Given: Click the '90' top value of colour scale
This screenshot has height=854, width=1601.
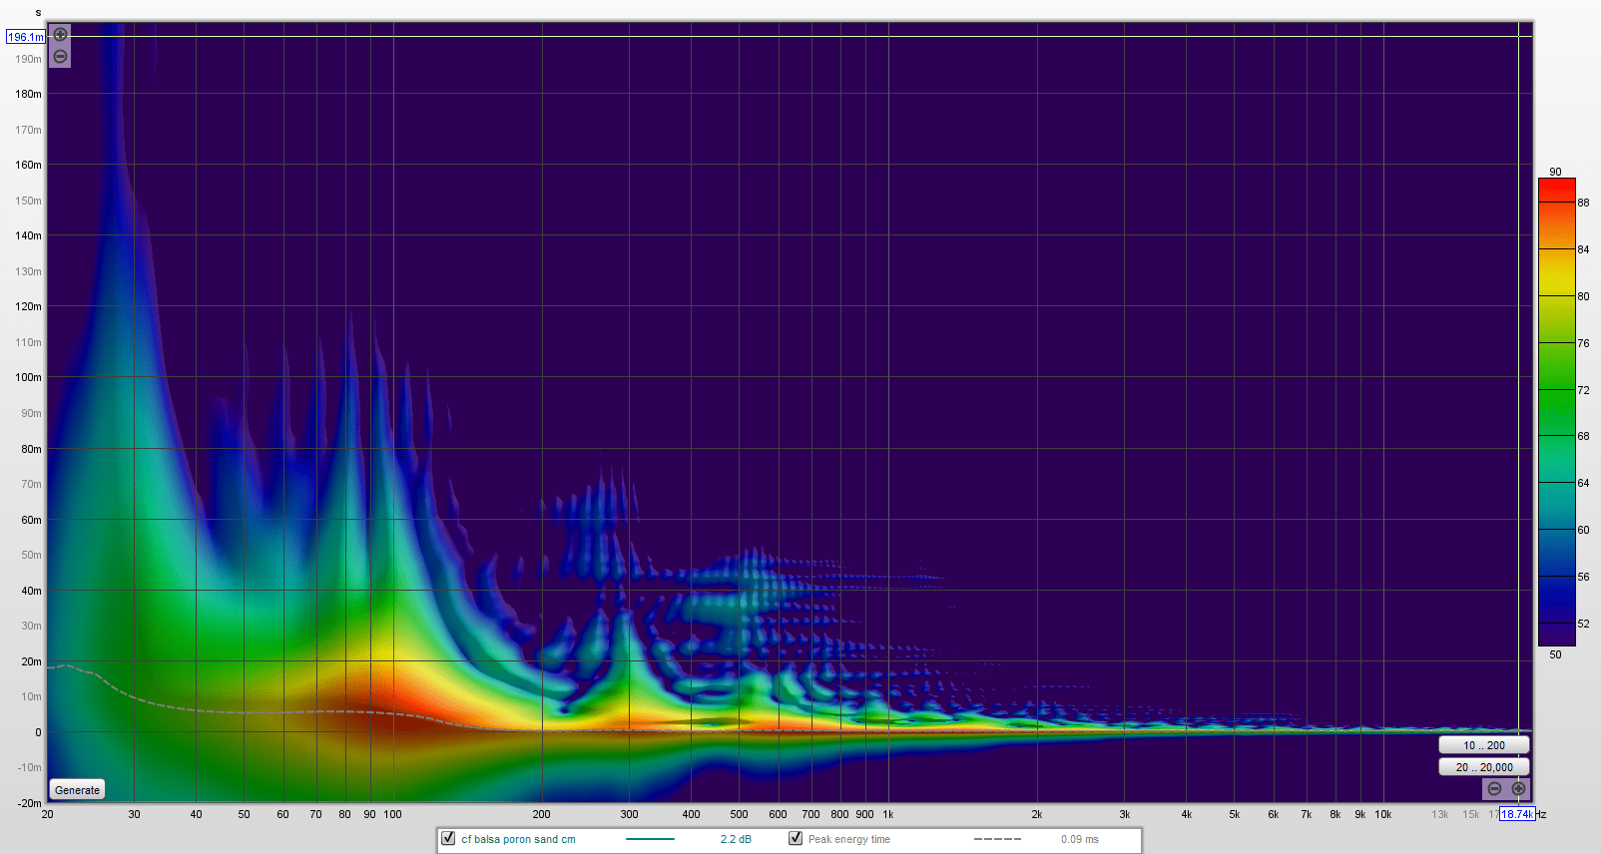Looking at the screenshot, I should click(x=1555, y=172).
